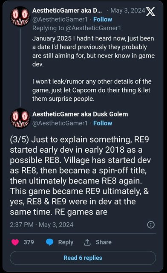Follow AestheticGamer1 from the main tweet
This screenshot has height=273, width=167.
[103, 123]
